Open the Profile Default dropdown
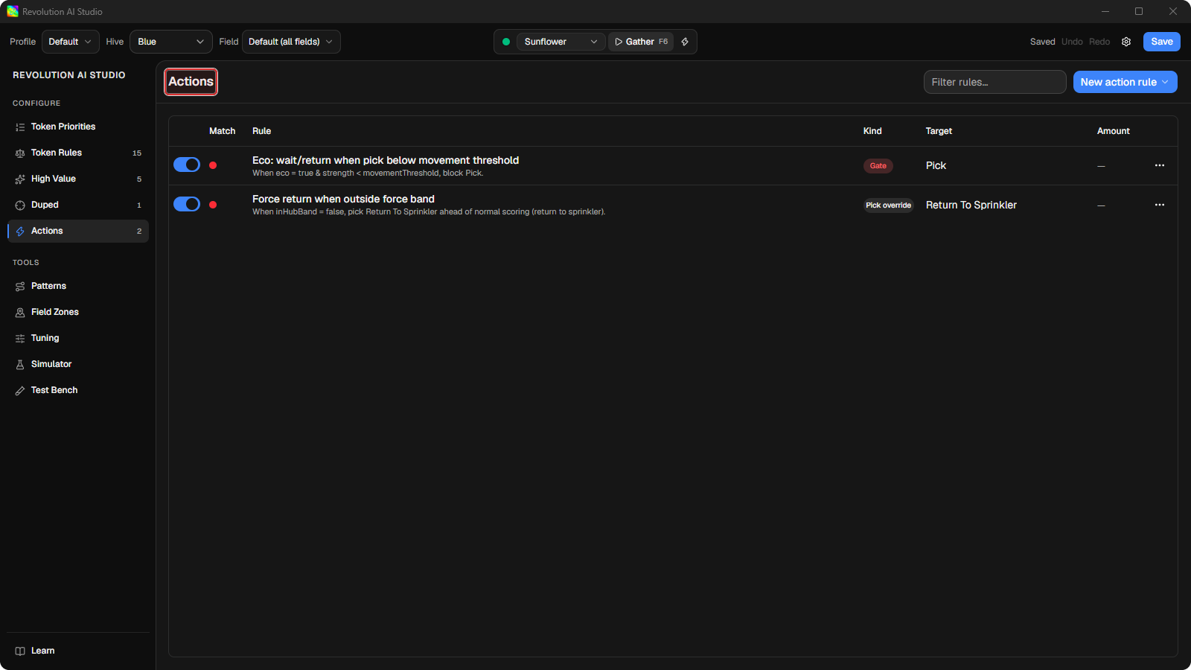Screen dimensions: 1191x670 coord(71,42)
